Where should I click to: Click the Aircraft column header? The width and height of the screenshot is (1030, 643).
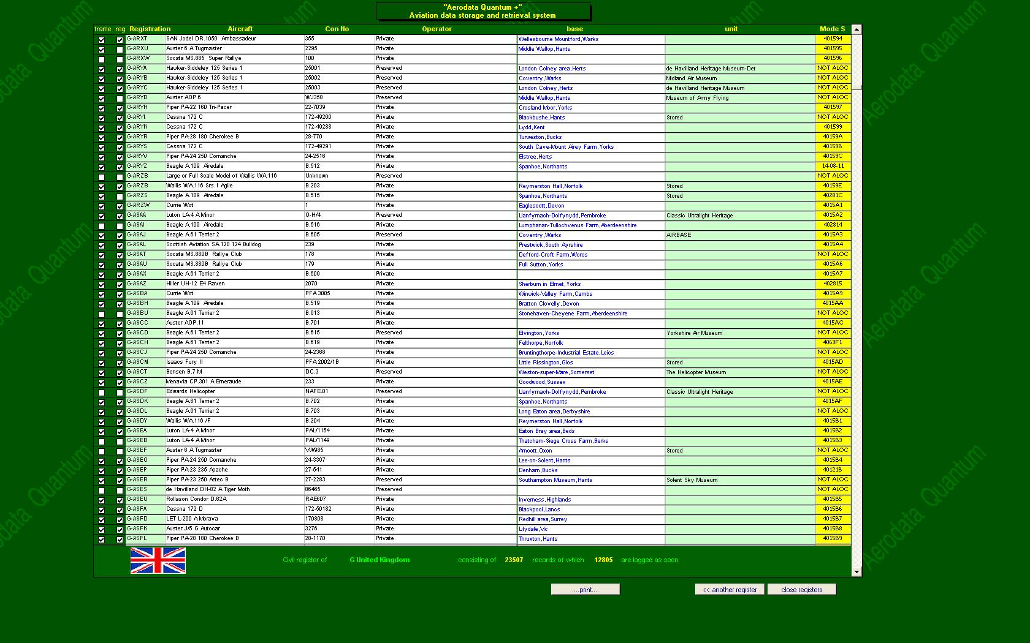coord(240,29)
